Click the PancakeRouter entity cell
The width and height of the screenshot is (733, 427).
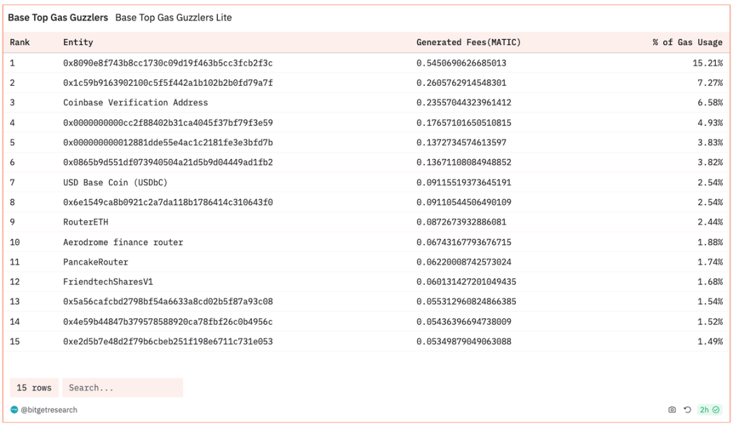95,262
